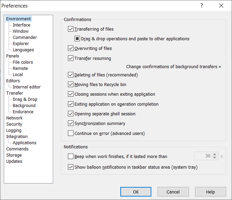232x200 pixels.
Task: Click the beep duration seconds field
Action: click(x=203, y=156)
